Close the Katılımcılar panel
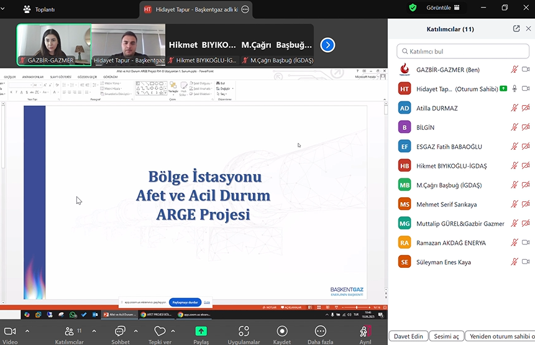 click(x=528, y=29)
